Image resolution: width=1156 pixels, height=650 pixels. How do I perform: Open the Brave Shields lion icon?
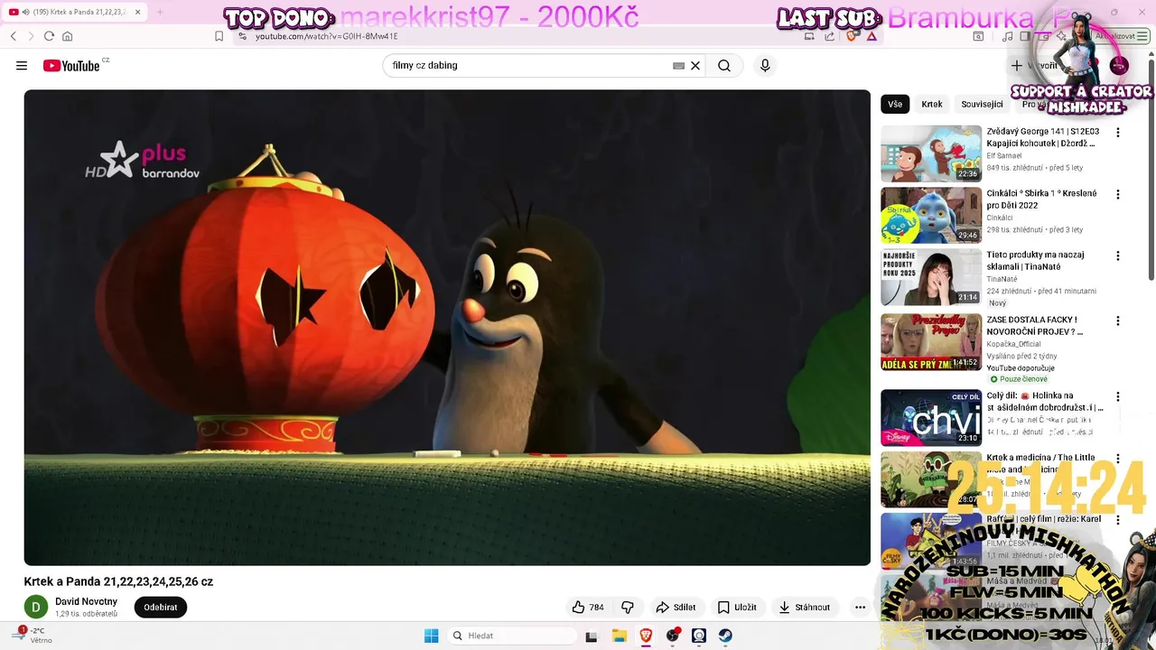point(851,36)
